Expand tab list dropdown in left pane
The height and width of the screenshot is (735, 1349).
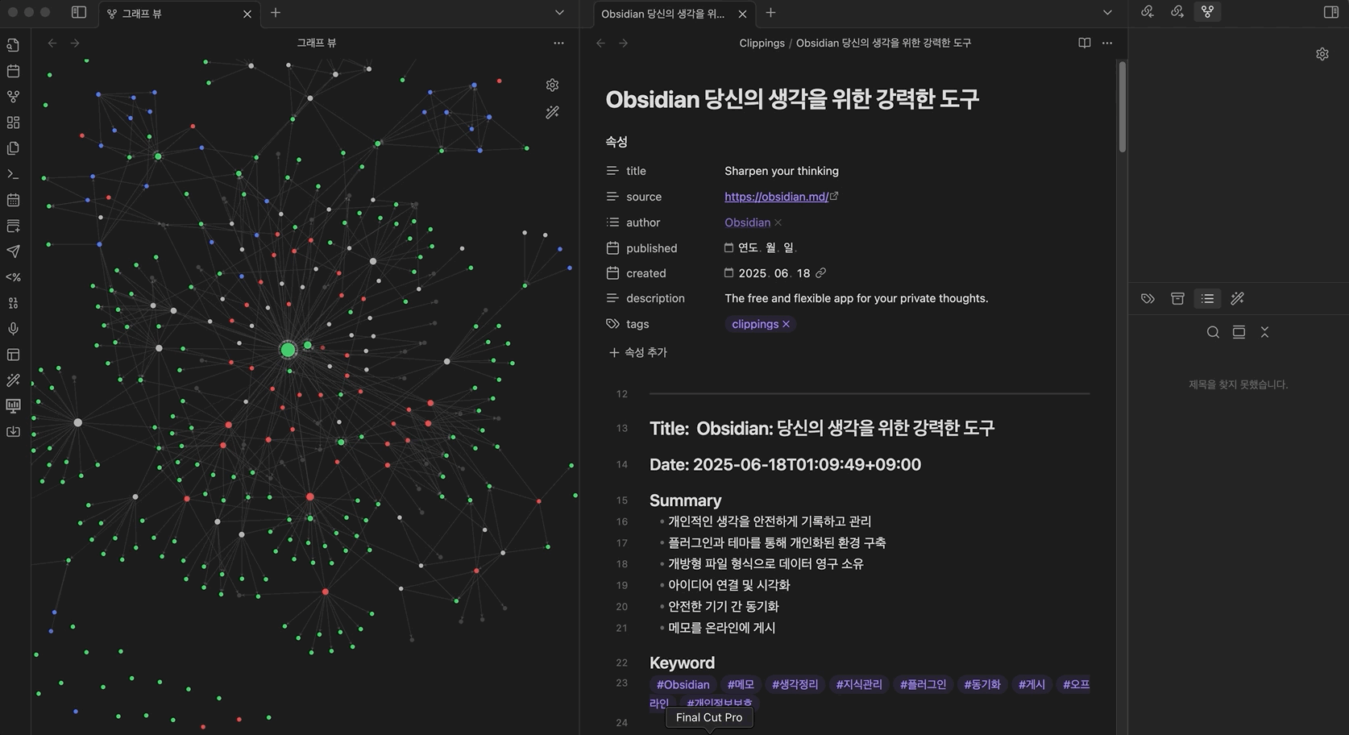tap(559, 13)
